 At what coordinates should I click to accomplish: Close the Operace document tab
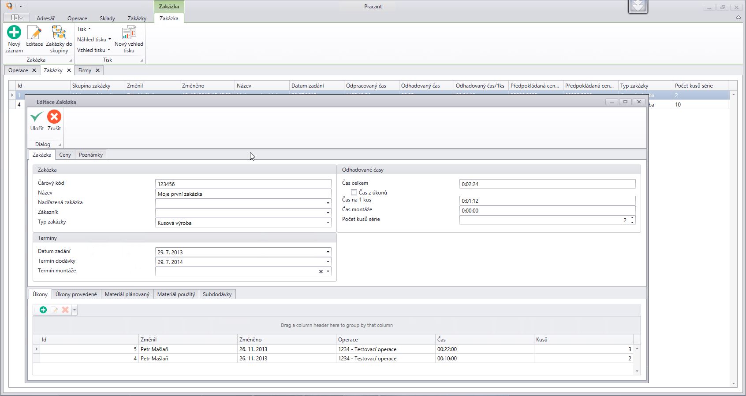click(34, 70)
